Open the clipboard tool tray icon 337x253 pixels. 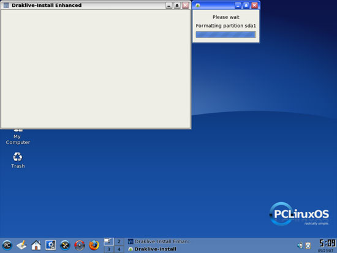click(308, 246)
